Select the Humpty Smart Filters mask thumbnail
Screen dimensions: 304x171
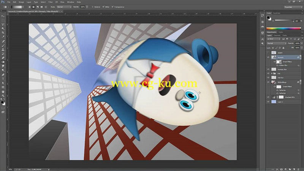[x=279, y=62]
